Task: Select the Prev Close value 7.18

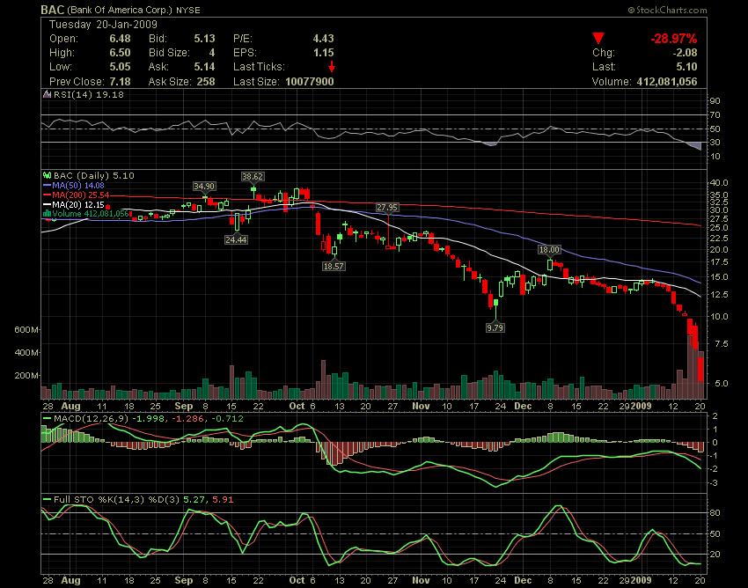Action: click(120, 82)
